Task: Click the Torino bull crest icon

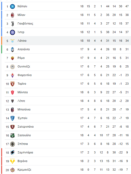Action: click(13, 84)
